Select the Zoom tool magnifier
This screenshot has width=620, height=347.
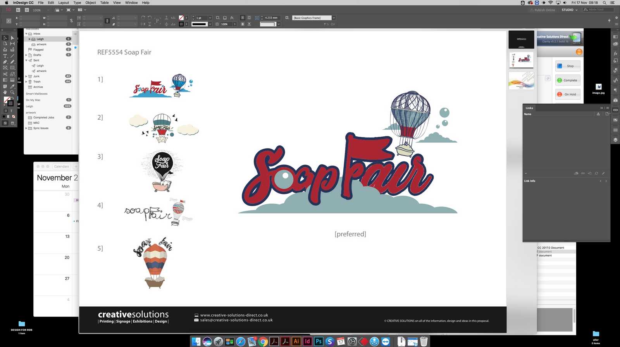click(x=12, y=92)
